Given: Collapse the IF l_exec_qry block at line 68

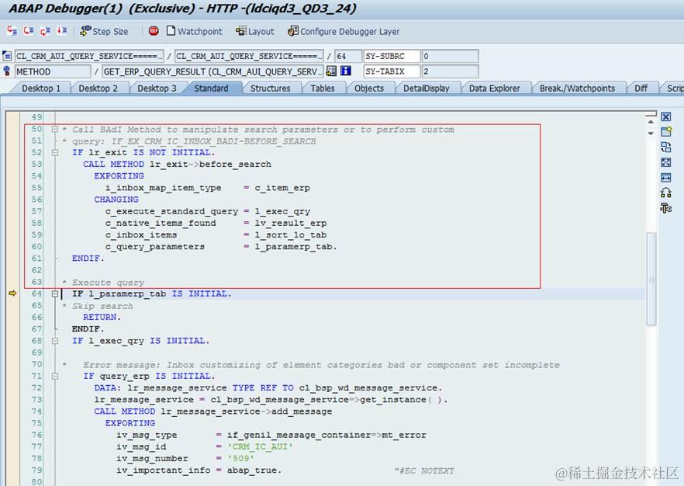Looking at the screenshot, I should coord(55,341).
